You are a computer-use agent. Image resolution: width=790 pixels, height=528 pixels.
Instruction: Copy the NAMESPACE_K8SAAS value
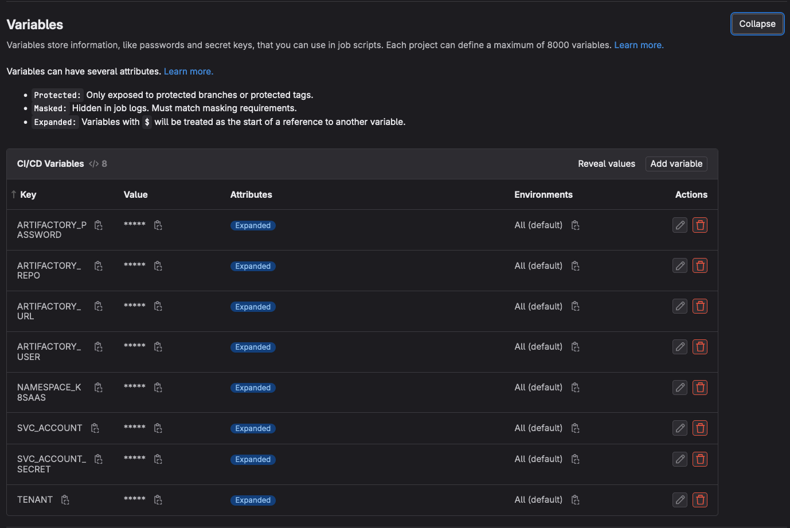(158, 388)
